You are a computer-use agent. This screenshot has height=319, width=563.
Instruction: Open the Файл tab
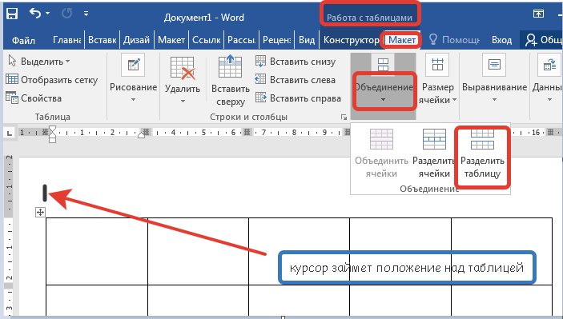click(23, 40)
